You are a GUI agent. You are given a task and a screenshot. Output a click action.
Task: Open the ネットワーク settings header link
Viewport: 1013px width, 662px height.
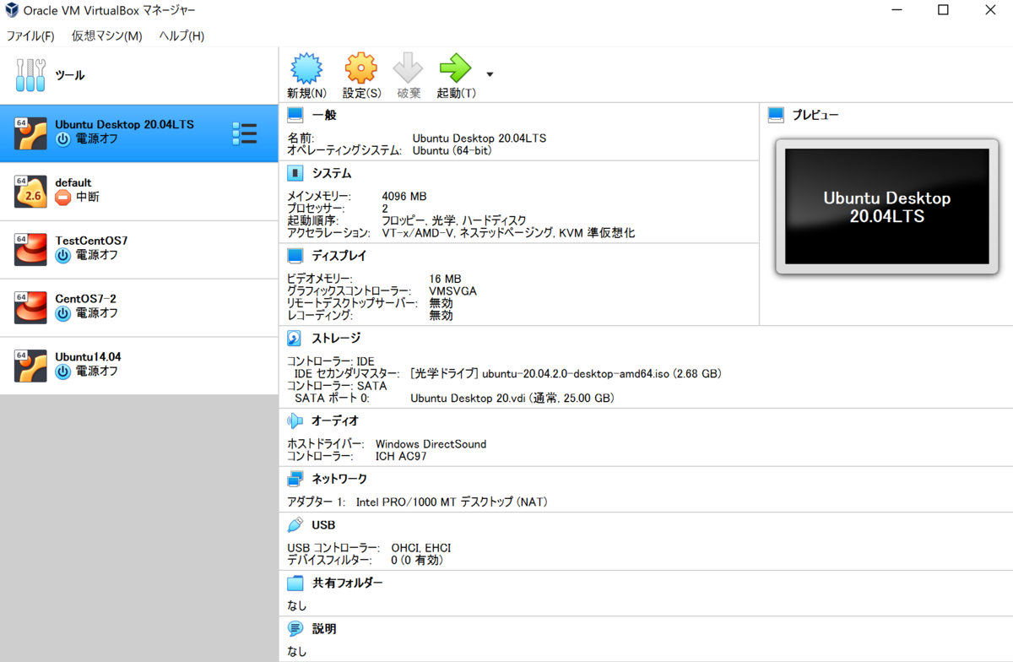339,479
